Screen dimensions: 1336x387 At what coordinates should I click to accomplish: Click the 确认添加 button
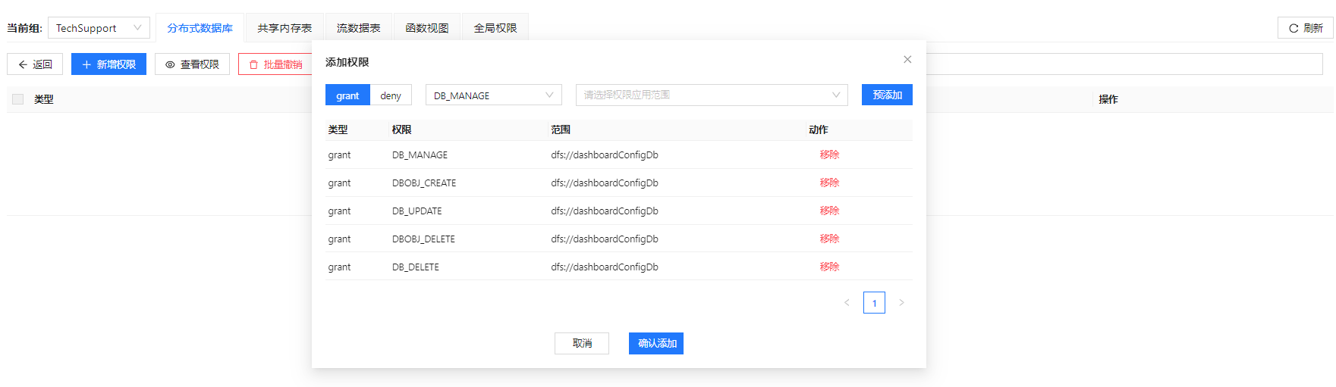[x=656, y=344]
